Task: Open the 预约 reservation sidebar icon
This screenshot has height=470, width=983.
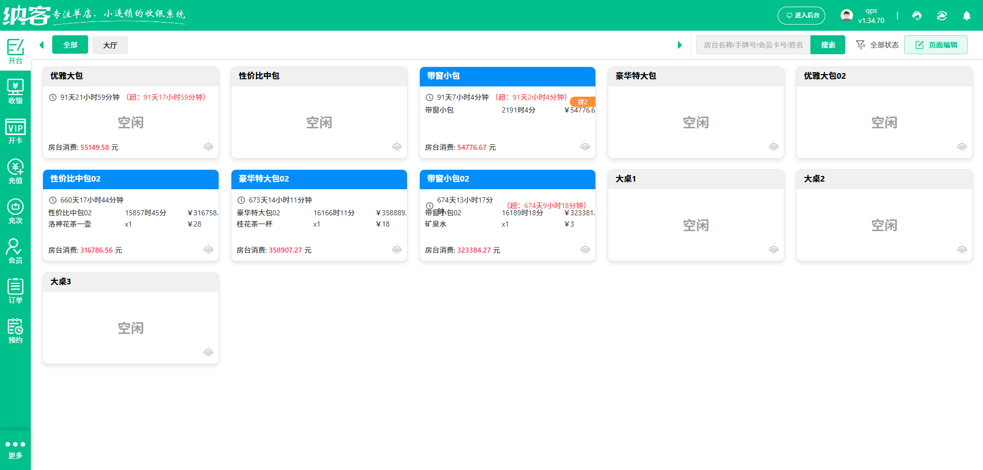Action: (x=15, y=331)
